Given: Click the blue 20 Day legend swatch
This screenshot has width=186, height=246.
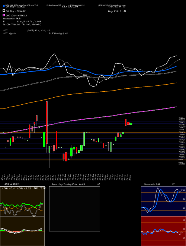Looking at the screenshot, I should click(4, 6).
